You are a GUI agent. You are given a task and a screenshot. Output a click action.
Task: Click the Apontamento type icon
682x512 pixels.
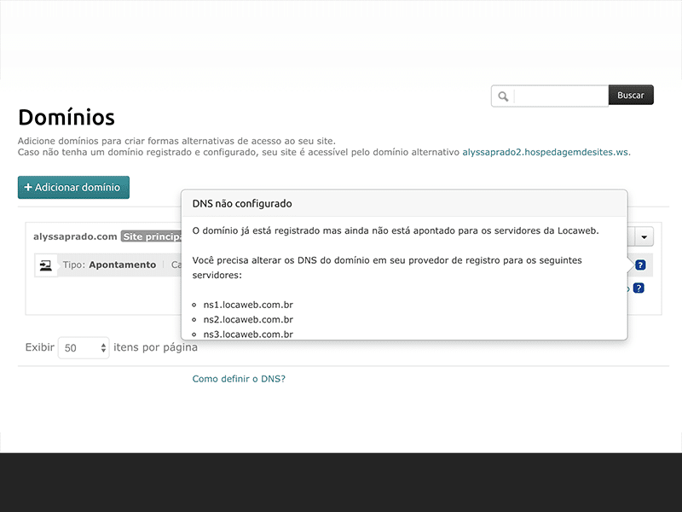point(46,265)
